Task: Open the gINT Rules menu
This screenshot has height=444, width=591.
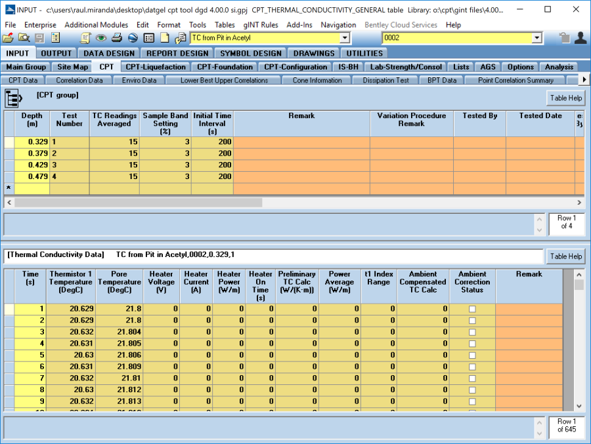Action: pos(261,25)
